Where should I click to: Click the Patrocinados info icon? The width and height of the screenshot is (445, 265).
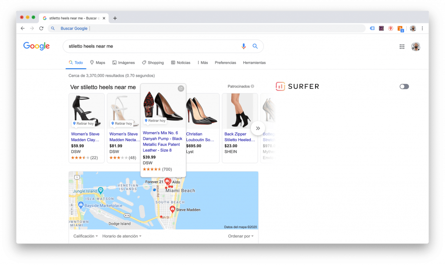(x=252, y=86)
